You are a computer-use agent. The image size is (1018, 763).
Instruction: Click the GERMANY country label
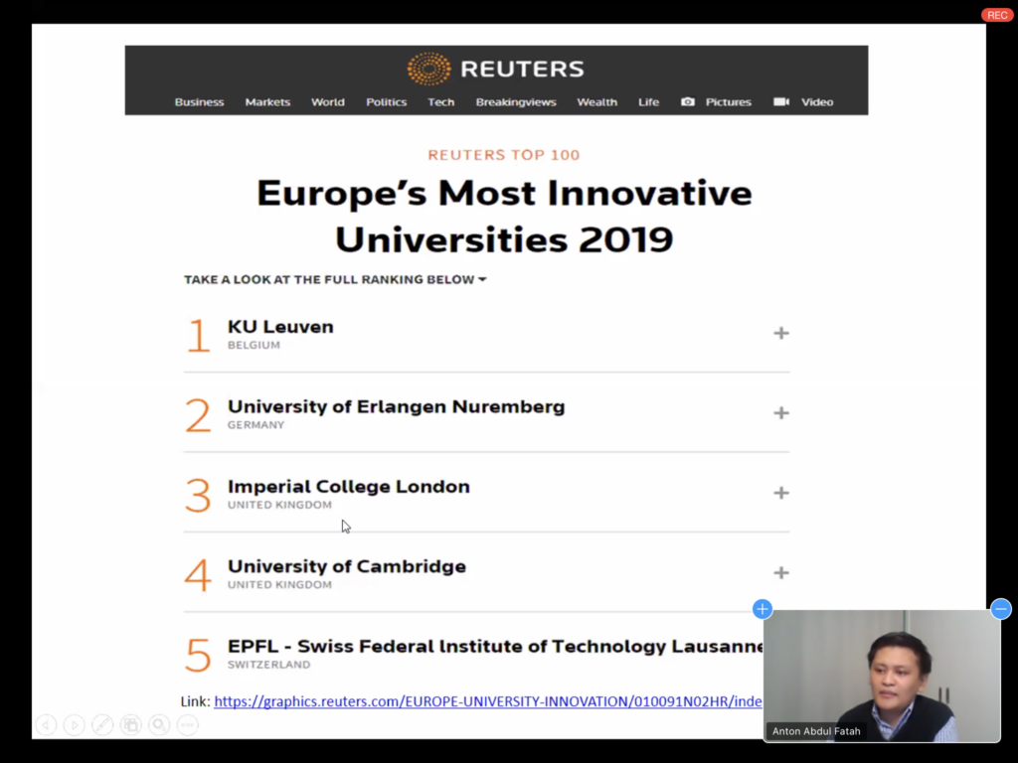(x=255, y=425)
